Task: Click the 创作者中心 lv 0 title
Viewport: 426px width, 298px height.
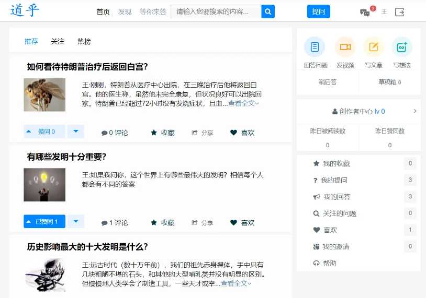Action: (x=358, y=111)
